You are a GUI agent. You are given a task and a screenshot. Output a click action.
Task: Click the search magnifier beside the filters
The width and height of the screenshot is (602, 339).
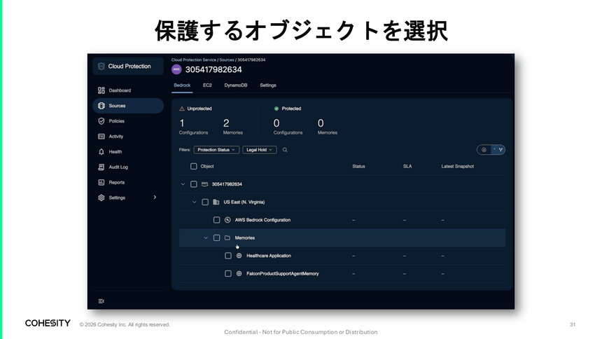coord(285,150)
